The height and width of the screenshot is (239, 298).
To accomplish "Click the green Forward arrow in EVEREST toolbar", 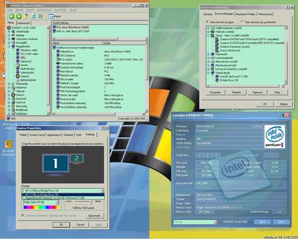I will (x=19, y=16).
